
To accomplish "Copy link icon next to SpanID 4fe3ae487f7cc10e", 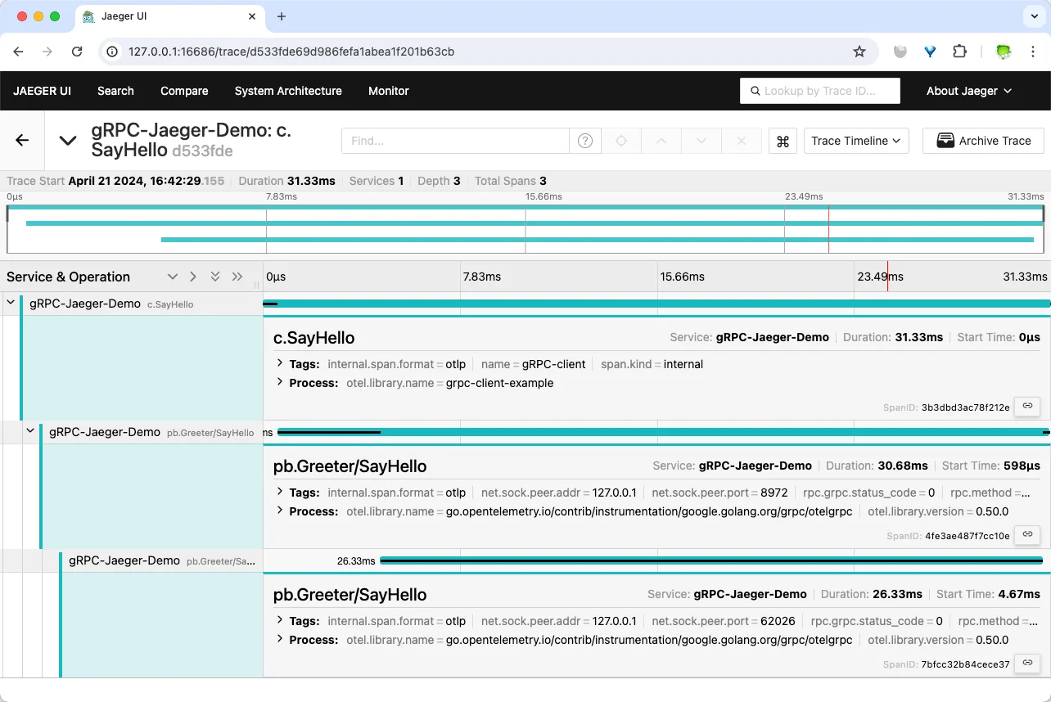I will (1027, 535).
